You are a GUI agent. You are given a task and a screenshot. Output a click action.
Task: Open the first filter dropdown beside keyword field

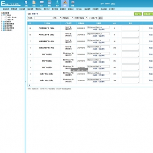(57, 18)
